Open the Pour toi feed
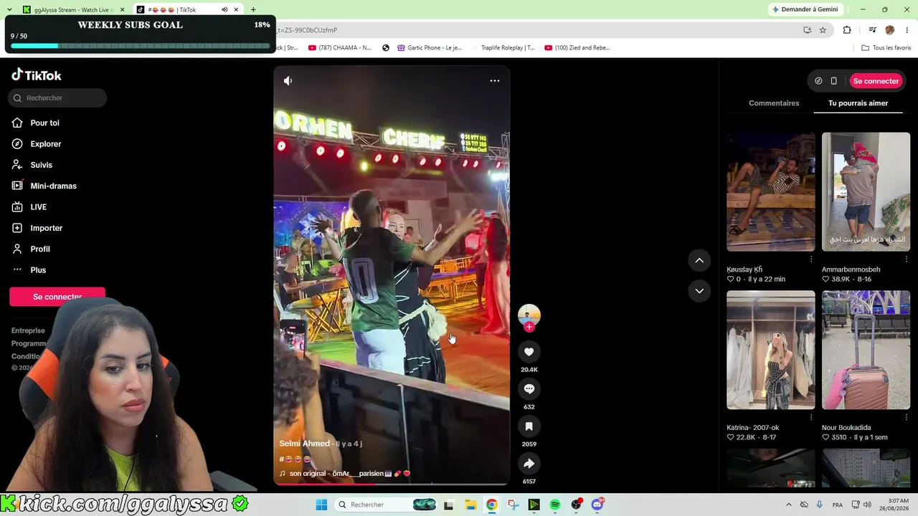Image resolution: width=918 pixels, height=516 pixels. click(45, 123)
